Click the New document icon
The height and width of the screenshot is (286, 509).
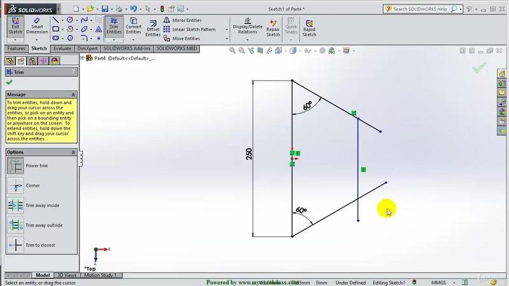[76, 9]
